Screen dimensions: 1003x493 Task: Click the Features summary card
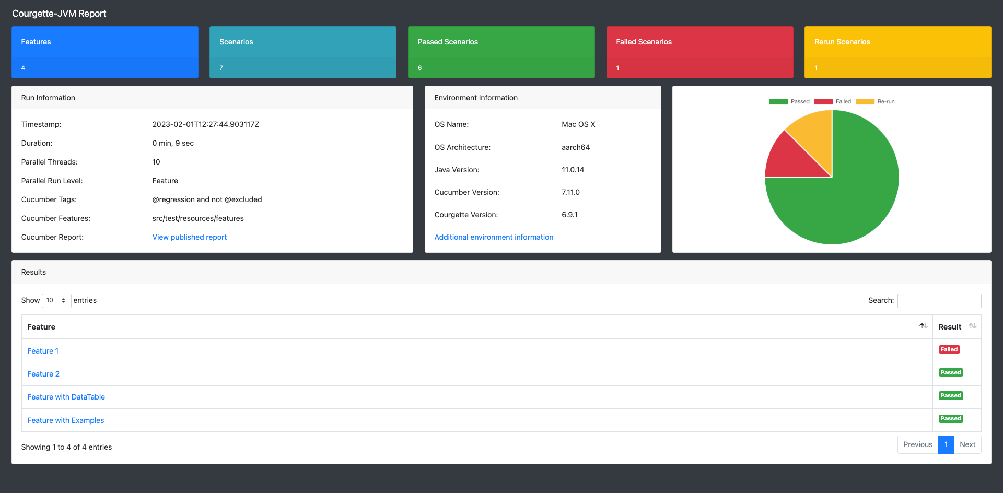click(105, 52)
